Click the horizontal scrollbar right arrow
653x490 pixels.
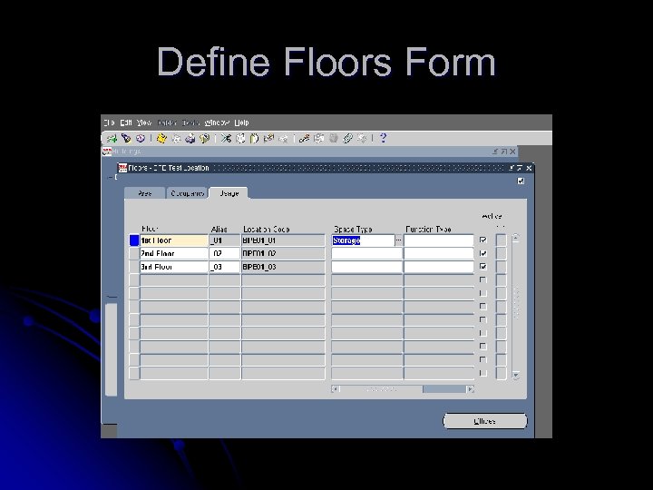470,389
